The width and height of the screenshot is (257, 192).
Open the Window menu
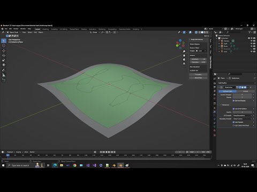pyautogui.click(x=23, y=29)
